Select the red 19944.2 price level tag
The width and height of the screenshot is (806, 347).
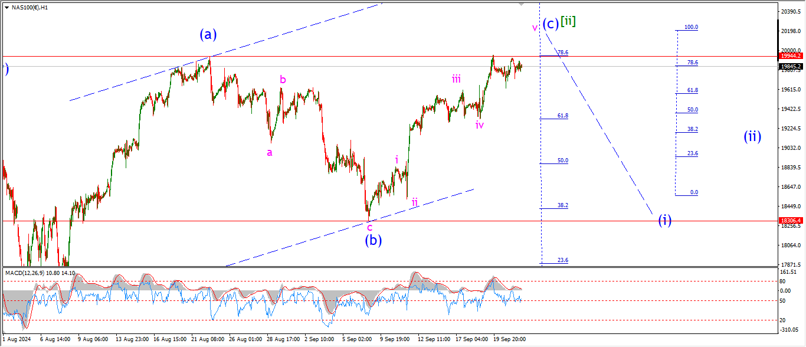point(789,56)
